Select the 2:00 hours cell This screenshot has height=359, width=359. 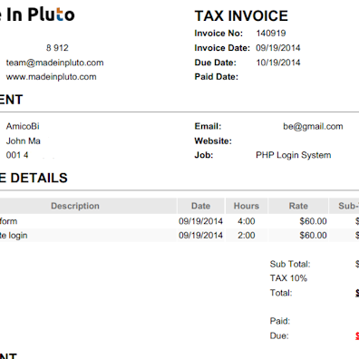click(x=247, y=235)
